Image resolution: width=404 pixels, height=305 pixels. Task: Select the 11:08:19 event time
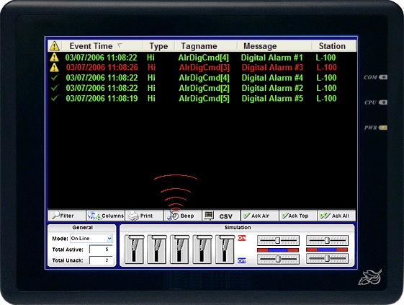(x=102, y=98)
